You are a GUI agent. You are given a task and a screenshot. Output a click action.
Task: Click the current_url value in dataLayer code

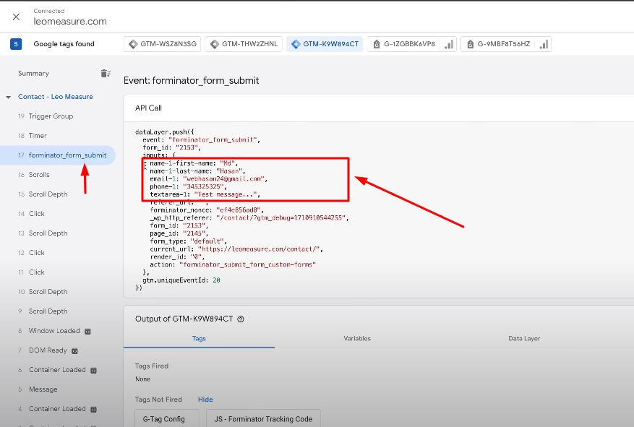(259, 249)
